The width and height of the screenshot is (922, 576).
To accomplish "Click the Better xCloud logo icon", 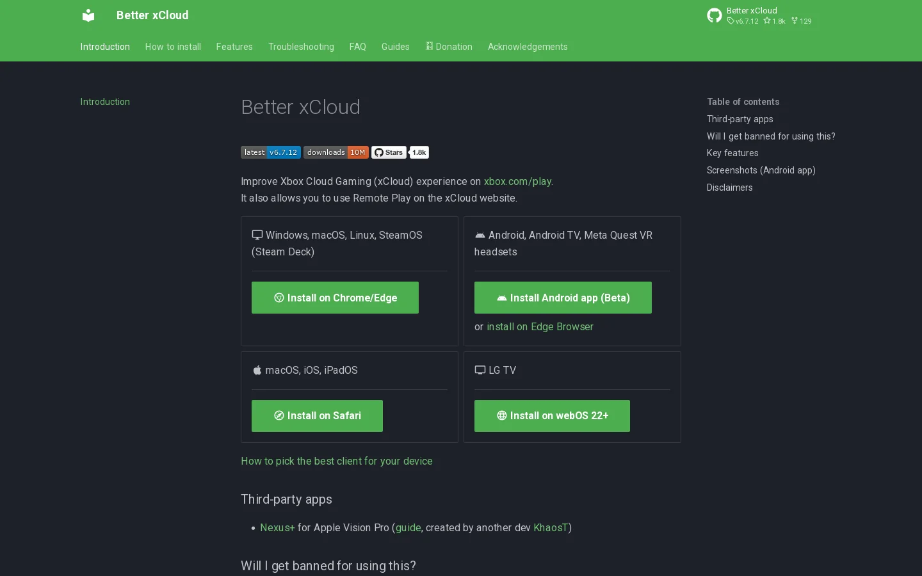I will click(x=88, y=15).
